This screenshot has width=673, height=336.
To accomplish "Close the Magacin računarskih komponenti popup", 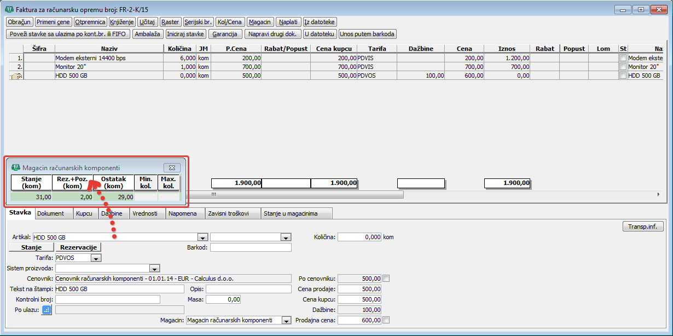I will (171, 167).
